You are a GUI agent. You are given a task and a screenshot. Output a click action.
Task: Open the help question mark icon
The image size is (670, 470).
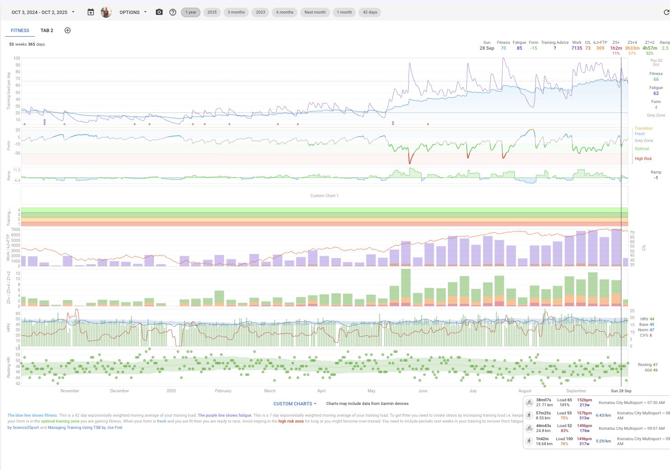(172, 12)
